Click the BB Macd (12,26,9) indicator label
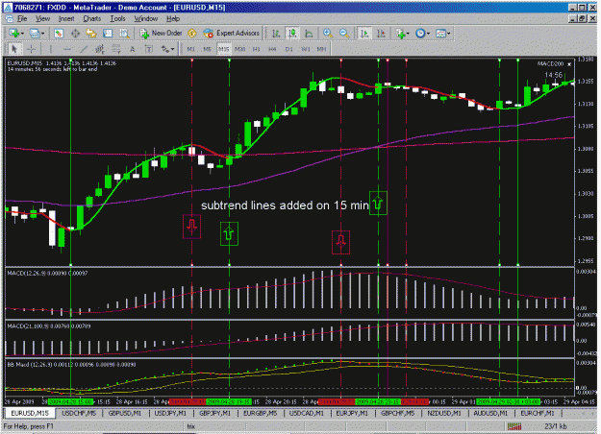 coord(71,365)
